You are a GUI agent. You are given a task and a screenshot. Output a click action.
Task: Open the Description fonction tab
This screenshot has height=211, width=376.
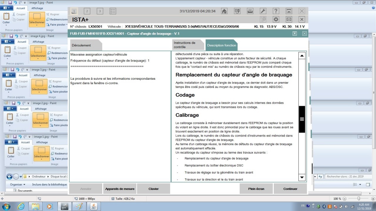pos(221,45)
